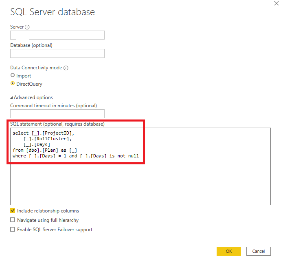Click the Cancel button
The height and width of the screenshot is (261, 283).
click(x=259, y=251)
